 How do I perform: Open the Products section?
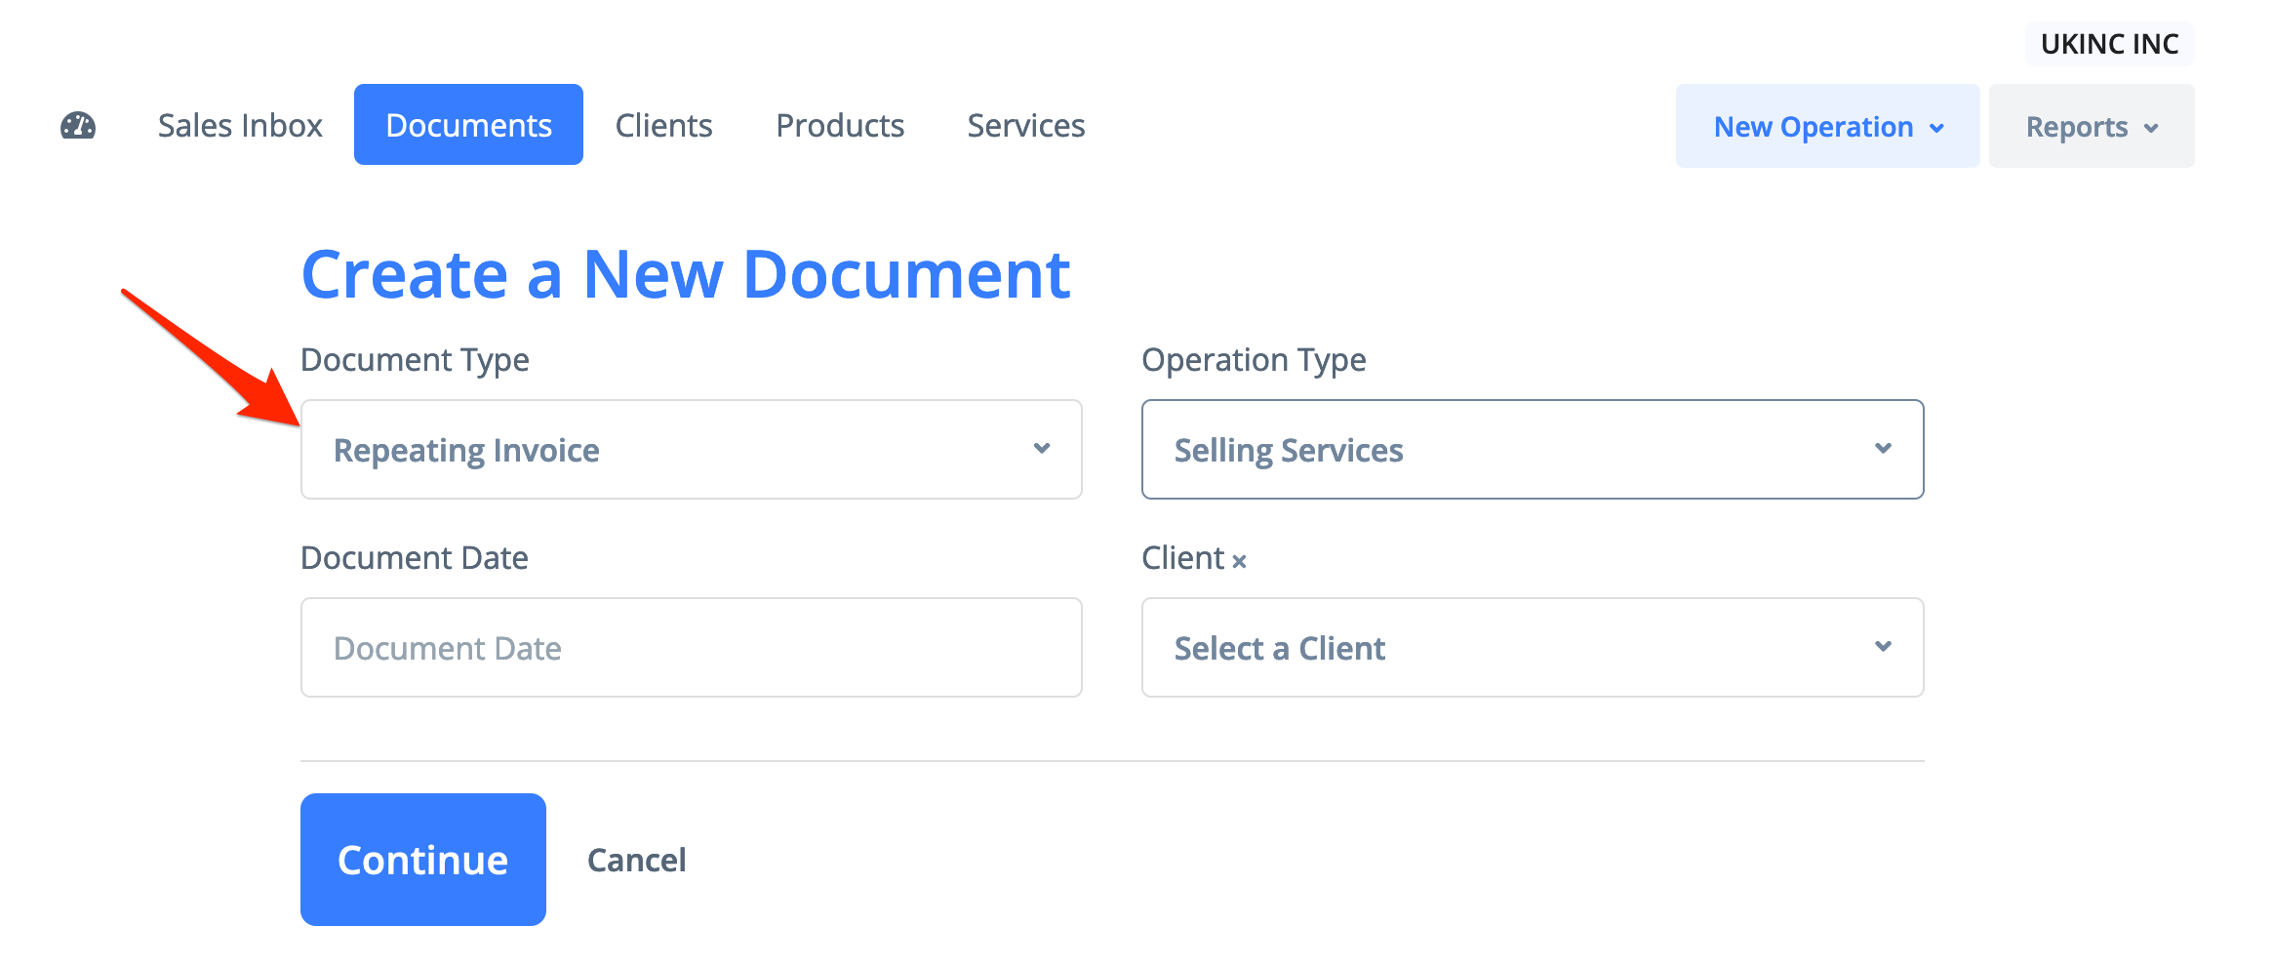(840, 126)
